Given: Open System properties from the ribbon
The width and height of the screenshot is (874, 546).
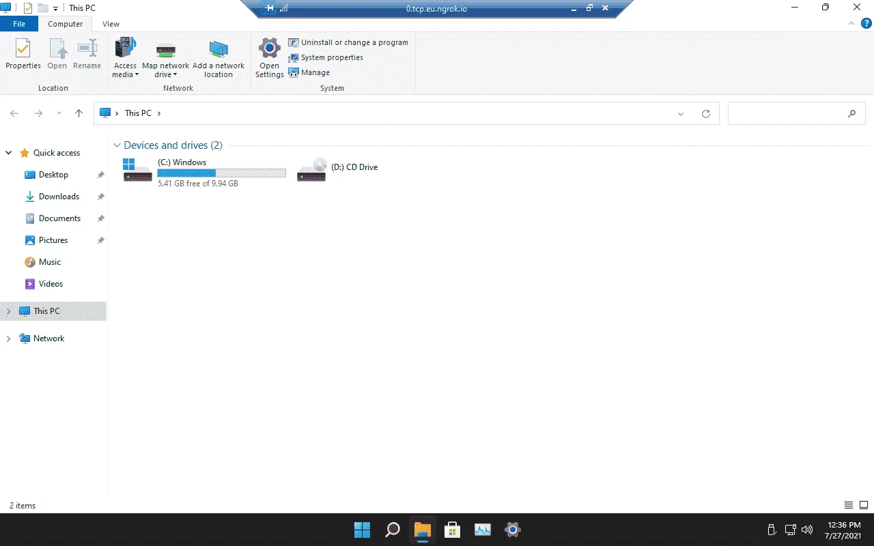Looking at the screenshot, I should 326,57.
